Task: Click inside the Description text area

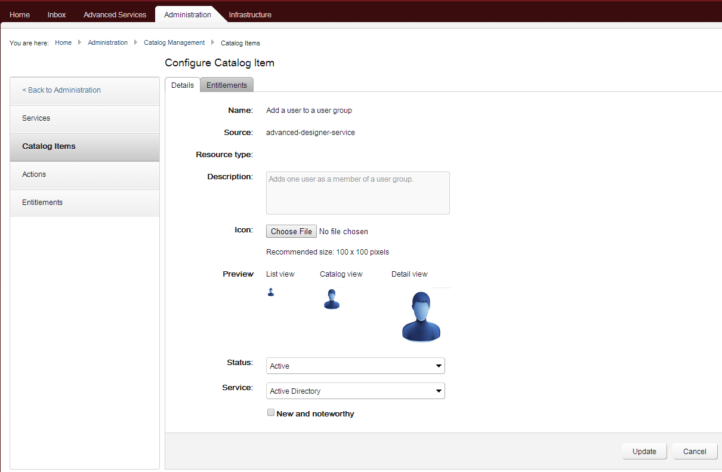Action: [x=357, y=192]
